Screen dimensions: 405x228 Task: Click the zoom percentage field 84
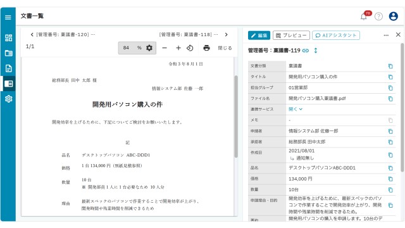[127, 48]
